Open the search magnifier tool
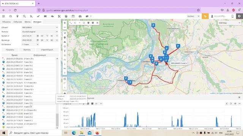 (x=24, y=16)
